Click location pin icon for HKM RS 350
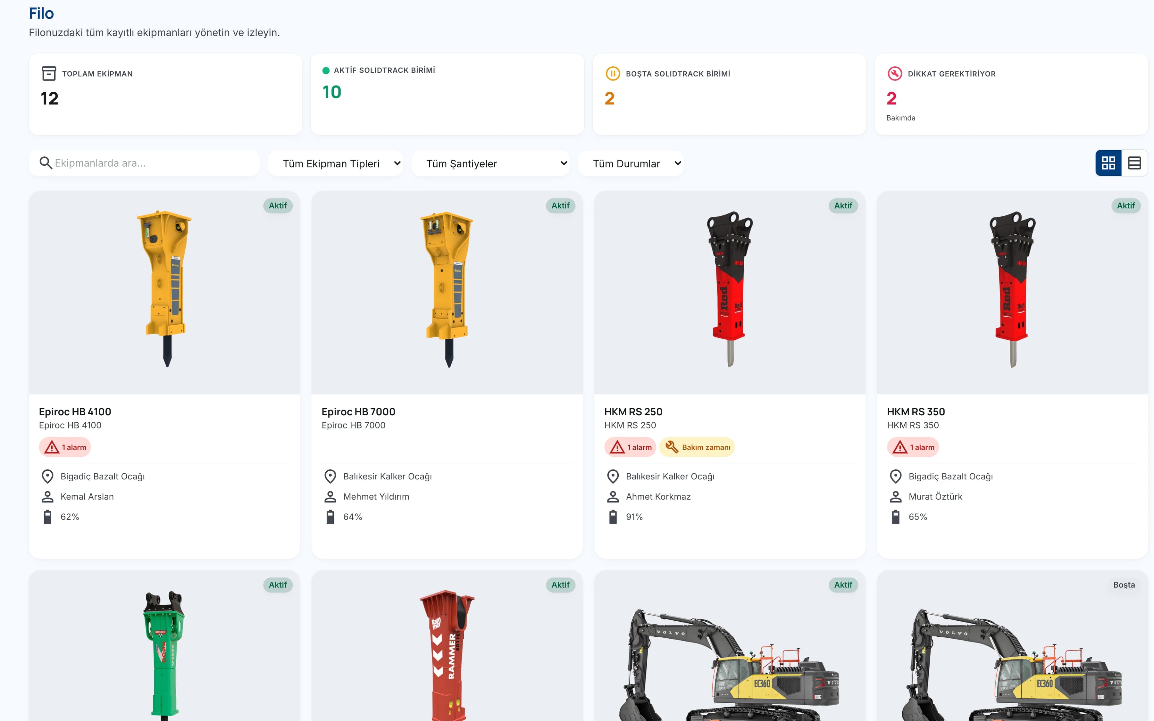Viewport: 1154px width, 721px height. [896, 477]
